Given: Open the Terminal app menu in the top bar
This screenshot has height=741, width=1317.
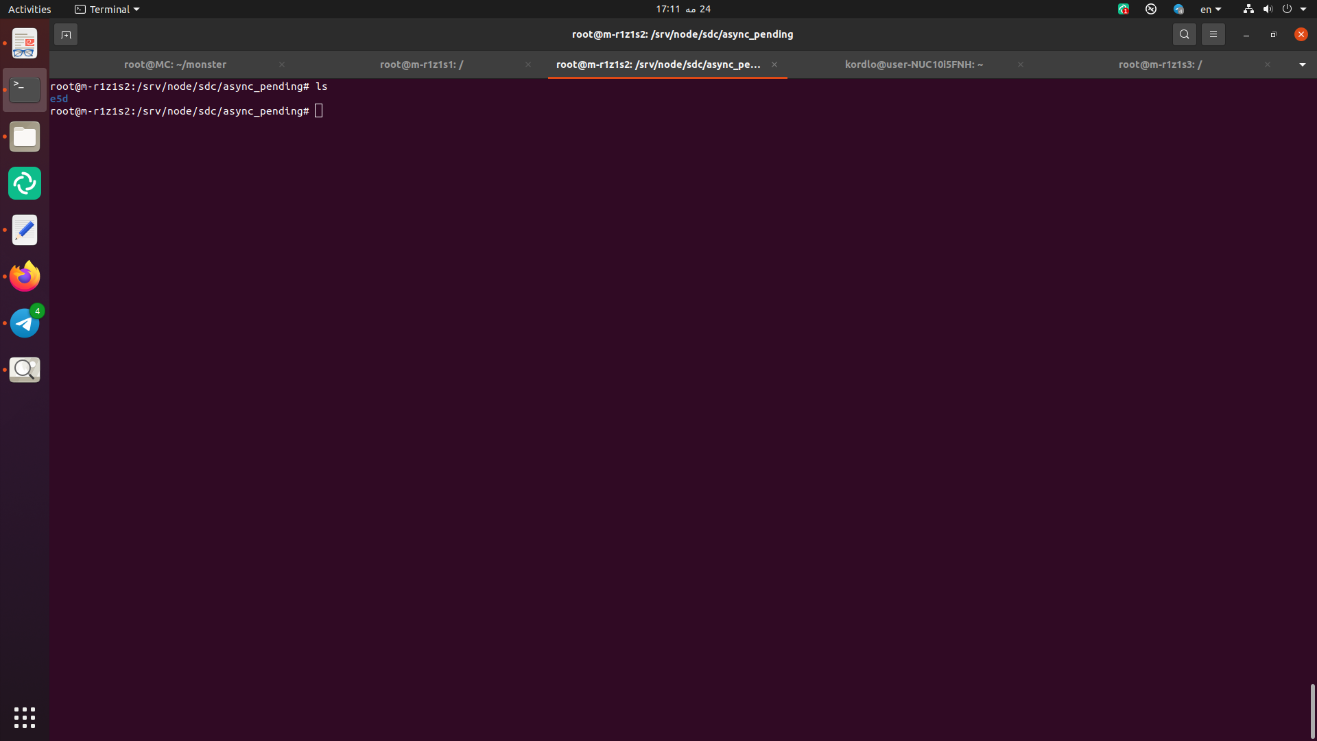Looking at the screenshot, I should pyautogui.click(x=107, y=9).
